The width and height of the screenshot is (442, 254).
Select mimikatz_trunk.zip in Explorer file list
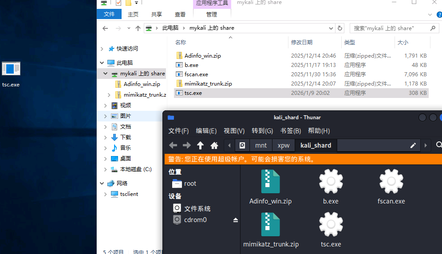tap(301, 84)
